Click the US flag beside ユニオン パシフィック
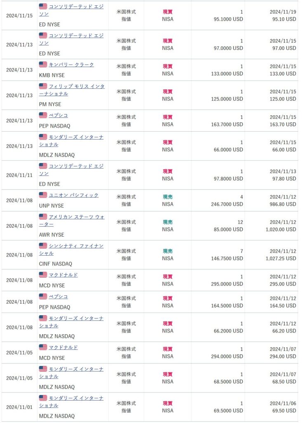 (43, 195)
